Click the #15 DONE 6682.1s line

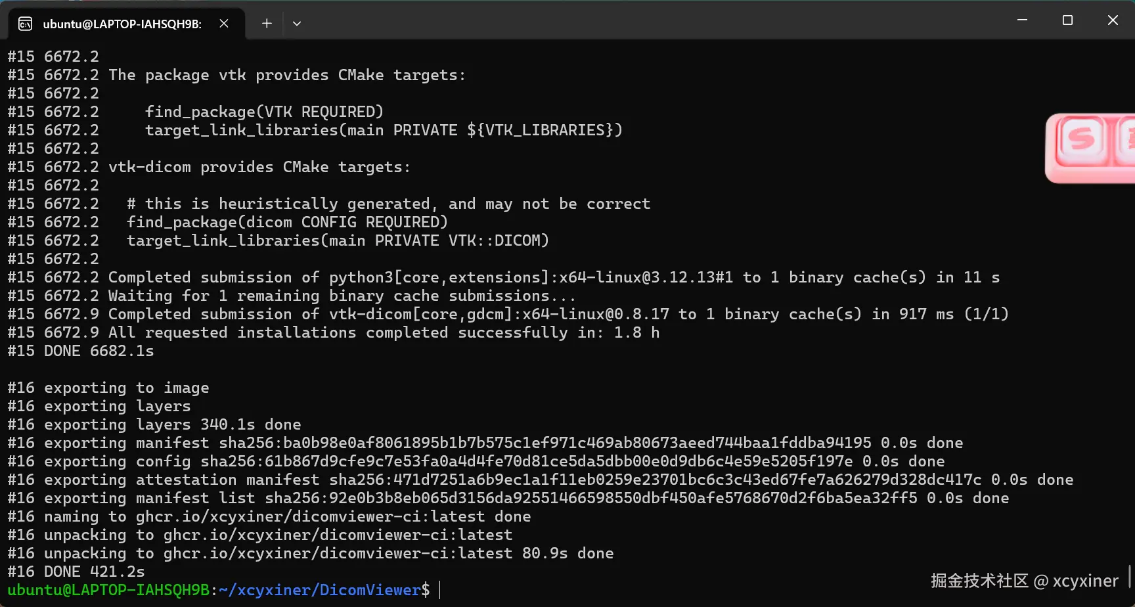pos(81,351)
